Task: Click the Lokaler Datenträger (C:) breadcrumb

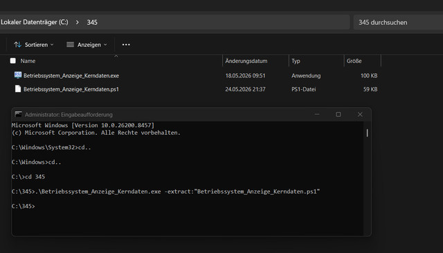Action: [x=34, y=22]
